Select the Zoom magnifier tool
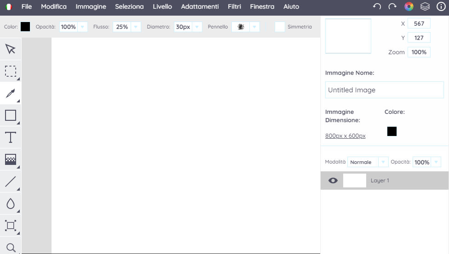 coord(11,247)
